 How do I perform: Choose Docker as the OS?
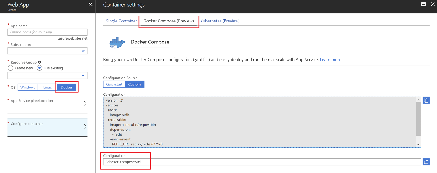click(66, 87)
